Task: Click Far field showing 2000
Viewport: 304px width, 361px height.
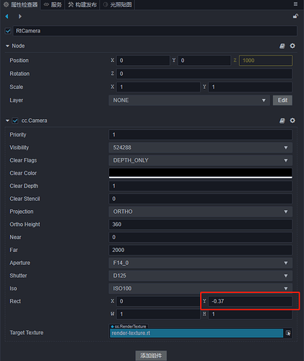Action: coord(201,250)
